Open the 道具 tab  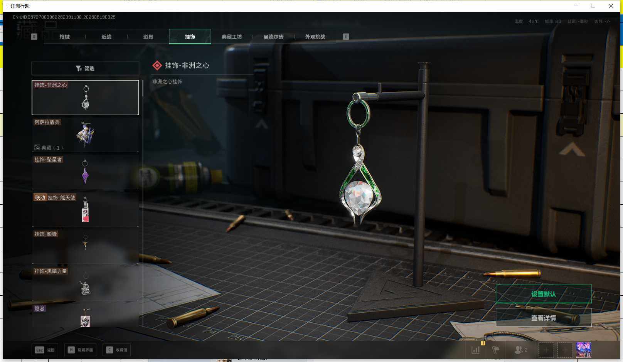pos(148,37)
